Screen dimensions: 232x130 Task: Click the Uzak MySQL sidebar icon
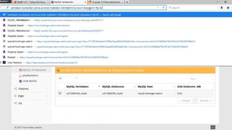21,81
